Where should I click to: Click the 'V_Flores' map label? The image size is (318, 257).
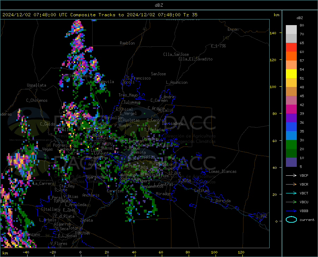point(59,244)
